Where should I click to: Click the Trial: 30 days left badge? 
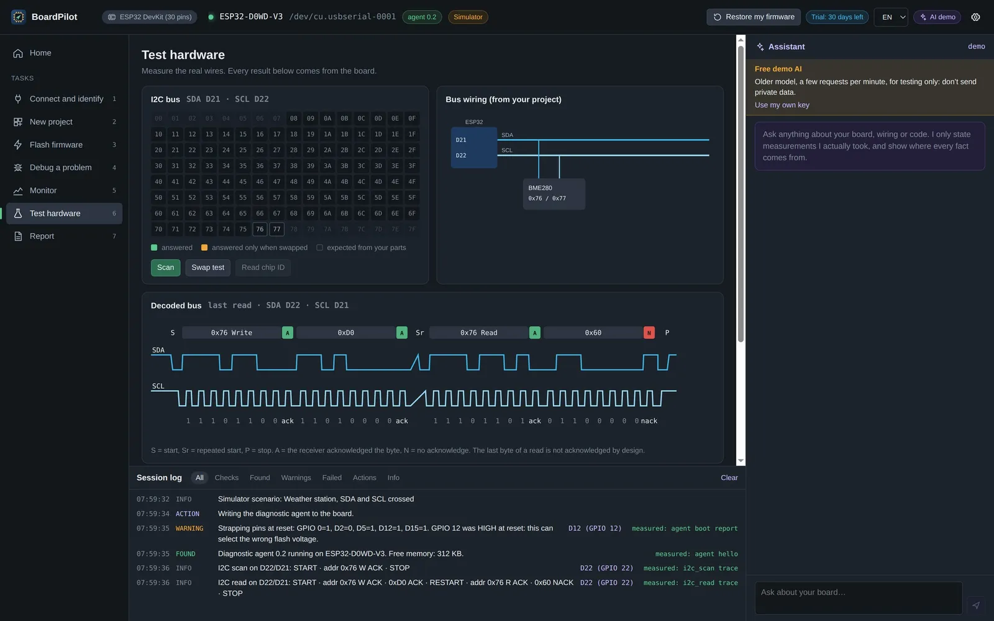tap(837, 17)
